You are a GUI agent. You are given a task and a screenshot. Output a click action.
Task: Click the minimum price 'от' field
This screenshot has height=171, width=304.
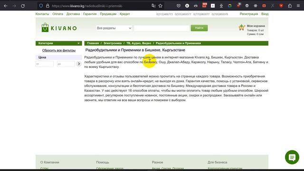coord(45,64)
